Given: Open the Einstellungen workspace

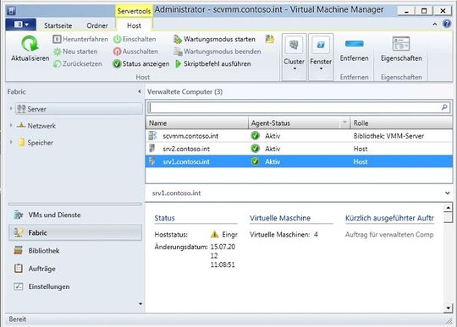Looking at the screenshot, I should (x=75, y=286).
